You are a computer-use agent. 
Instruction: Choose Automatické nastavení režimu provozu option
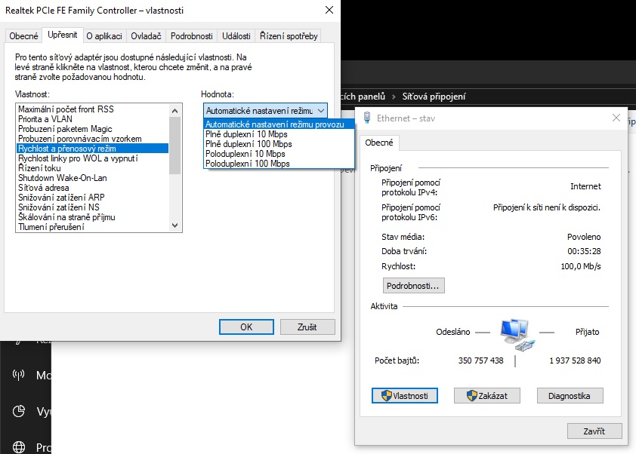(x=279, y=124)
